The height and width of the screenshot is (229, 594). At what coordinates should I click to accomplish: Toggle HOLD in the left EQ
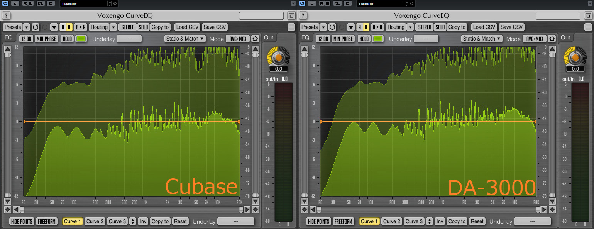pos(68,39)
